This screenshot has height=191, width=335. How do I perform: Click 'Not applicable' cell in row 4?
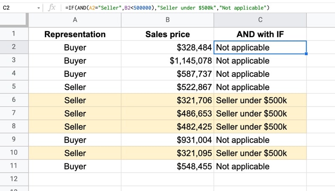pos(260,74)
